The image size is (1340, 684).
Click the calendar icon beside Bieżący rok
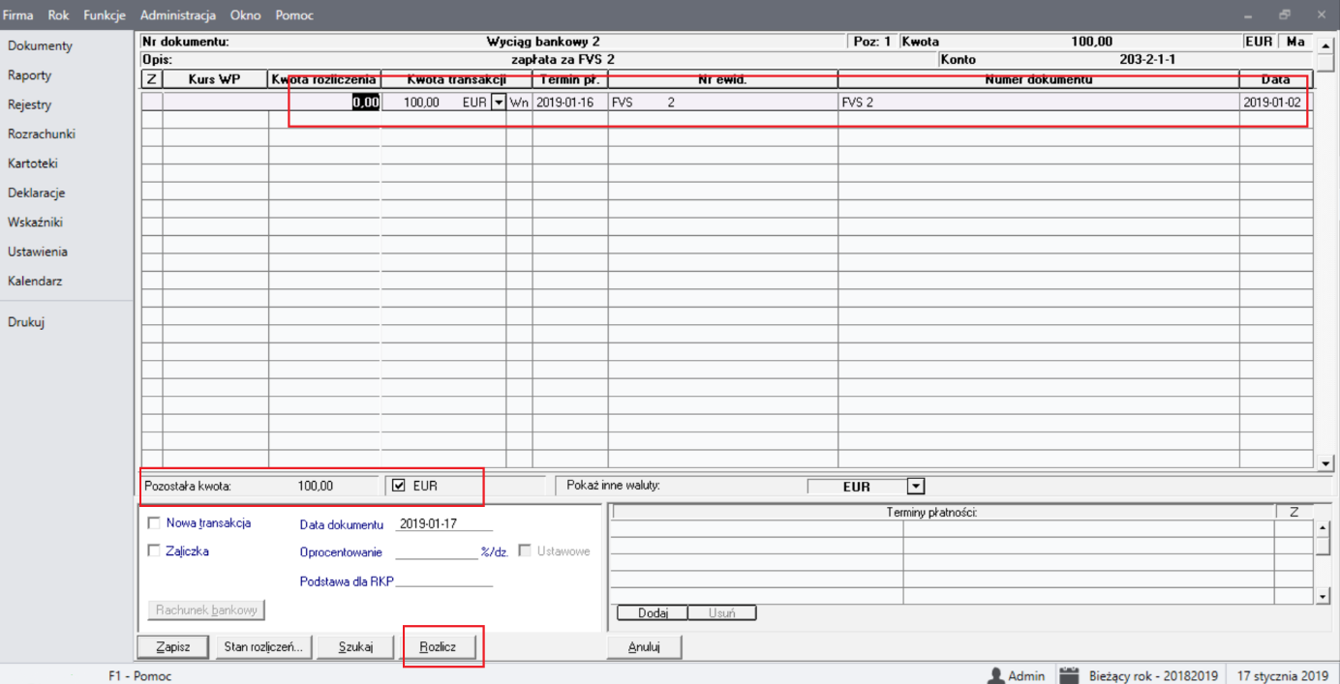(x=1069, y=675)
